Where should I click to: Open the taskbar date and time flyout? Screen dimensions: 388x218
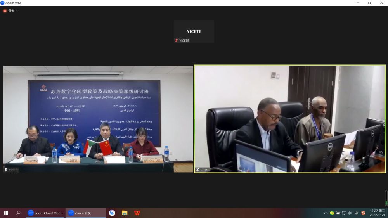pyautogui.click(x=377, y=213)
